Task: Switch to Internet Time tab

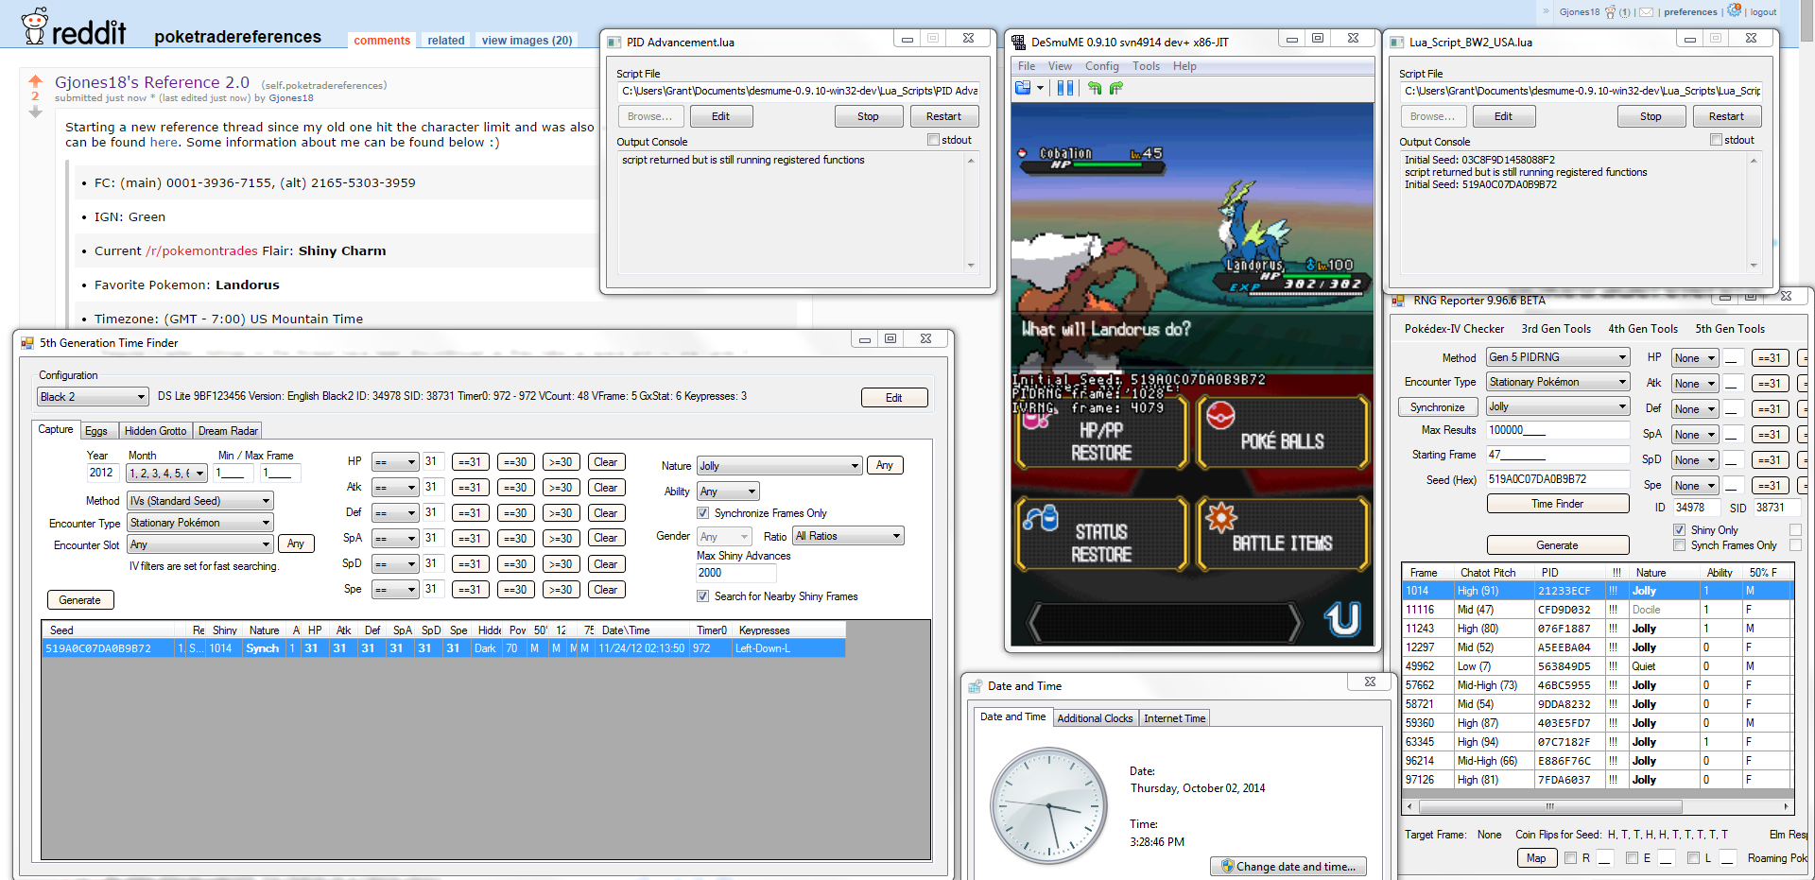Action: point(1175,718)
